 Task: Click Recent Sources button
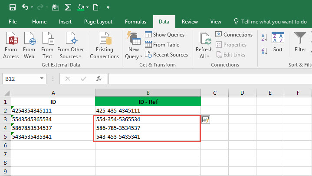pos(166,54)
